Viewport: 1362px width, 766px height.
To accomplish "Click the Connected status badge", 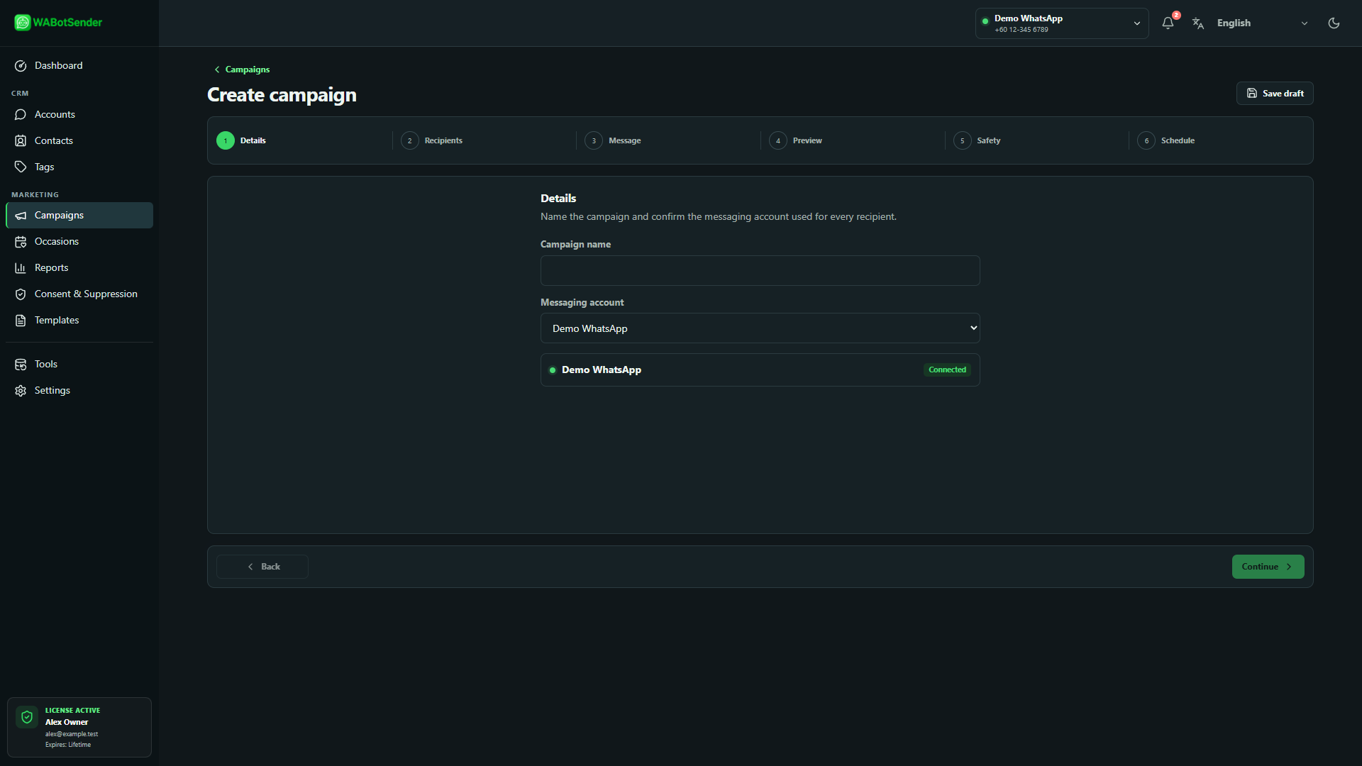I will coord(947,370).
